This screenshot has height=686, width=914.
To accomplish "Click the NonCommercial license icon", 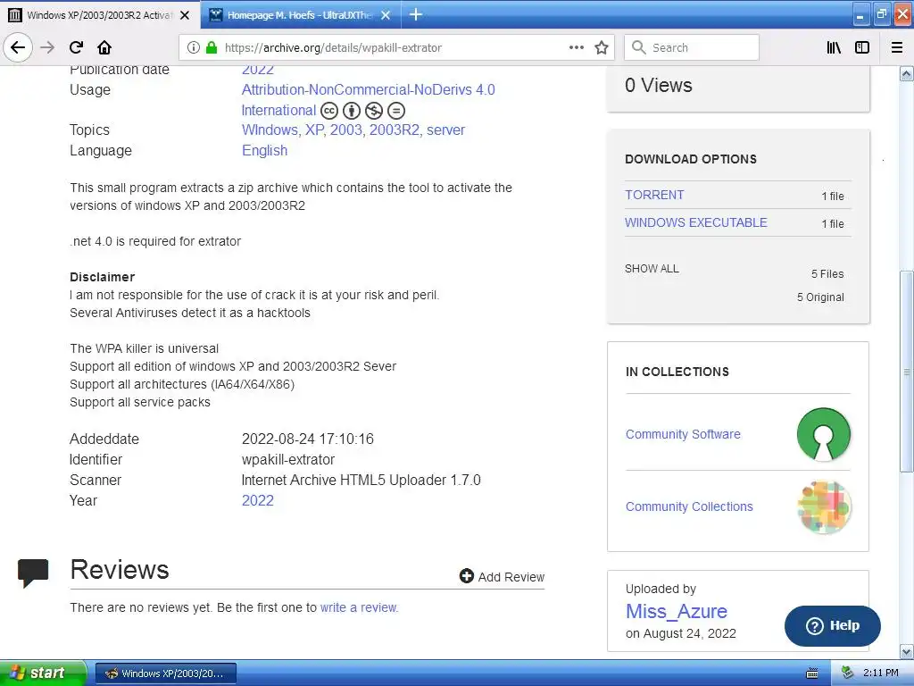I will pyautogui.click(x=374, y=110).
